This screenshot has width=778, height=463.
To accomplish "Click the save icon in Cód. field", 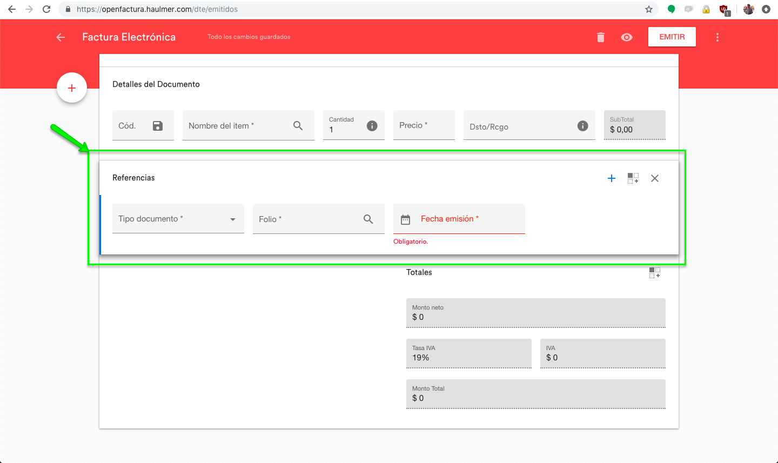I will 158,126.
